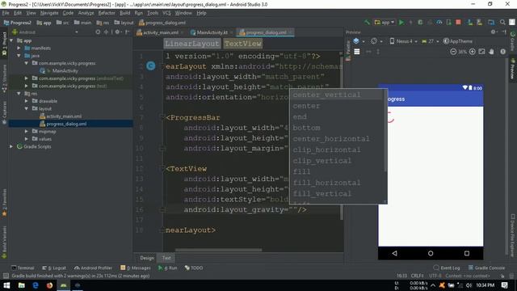
Task: Collapse the java folder
Action: 19,56
